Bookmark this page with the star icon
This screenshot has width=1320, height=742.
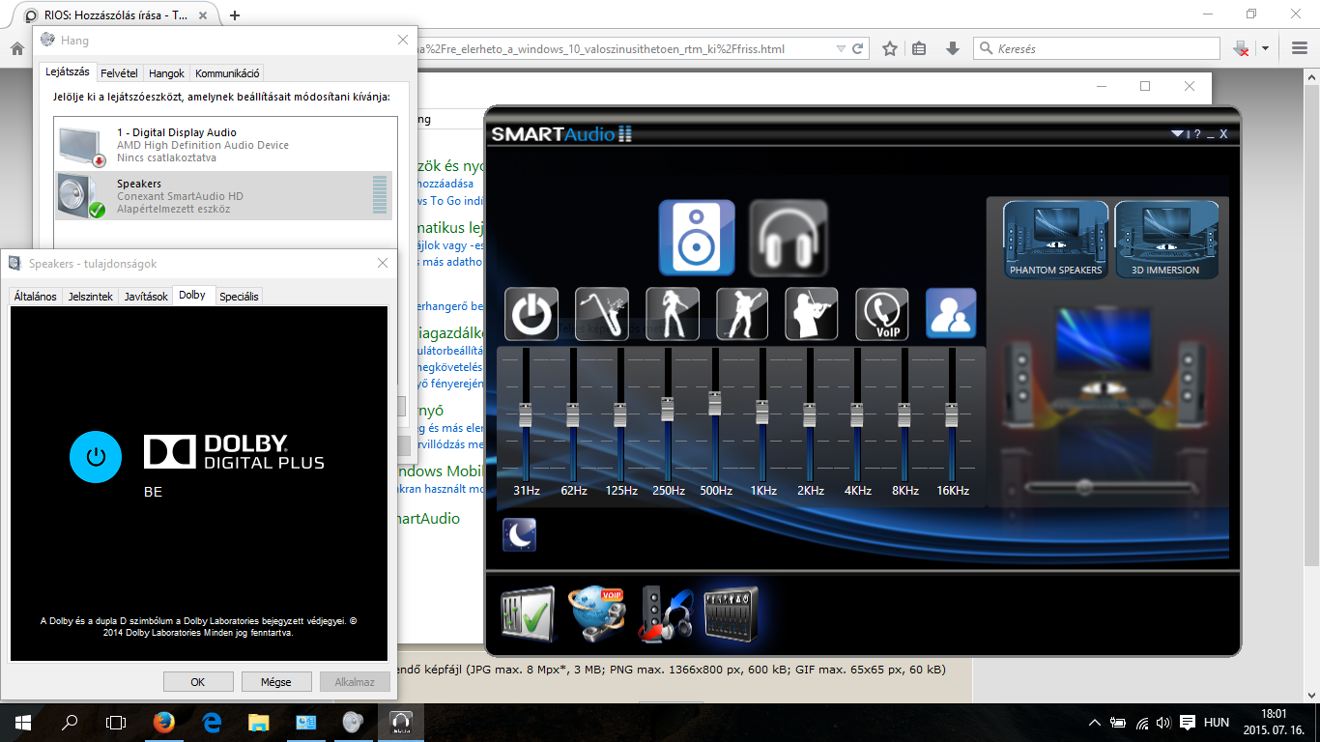890,48
